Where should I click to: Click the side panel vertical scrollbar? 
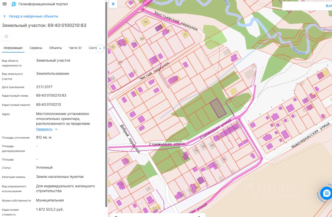pos(106,104)
